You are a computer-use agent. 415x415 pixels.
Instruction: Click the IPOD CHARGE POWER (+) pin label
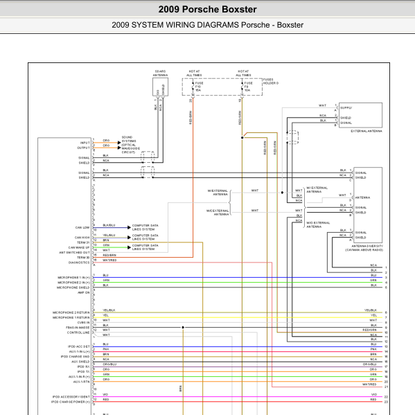point(71,402)
